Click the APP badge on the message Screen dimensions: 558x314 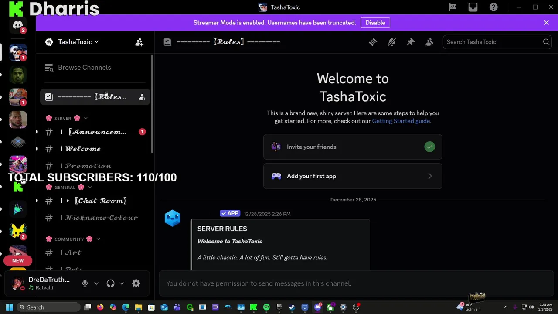pyautogui.click(x=230, y=213)
